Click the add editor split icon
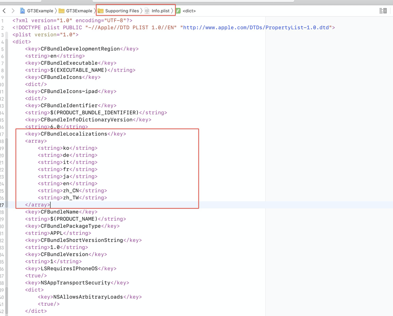Screen dimensions: 393x316 tap(385, 11)
